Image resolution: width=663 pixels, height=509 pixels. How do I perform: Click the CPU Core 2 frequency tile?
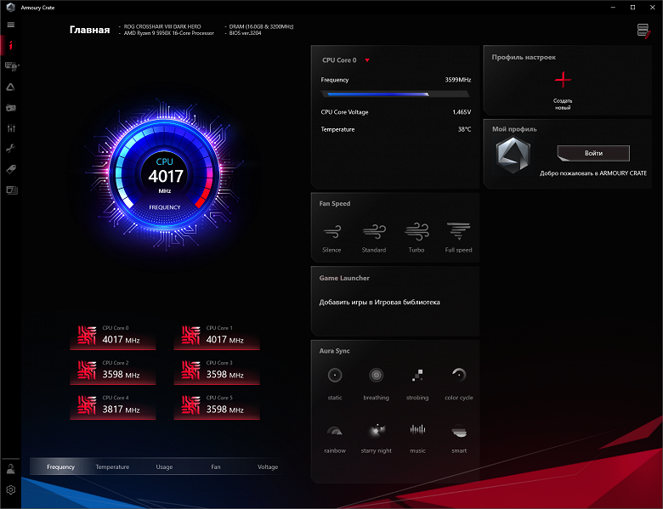(x=113, y=371)
